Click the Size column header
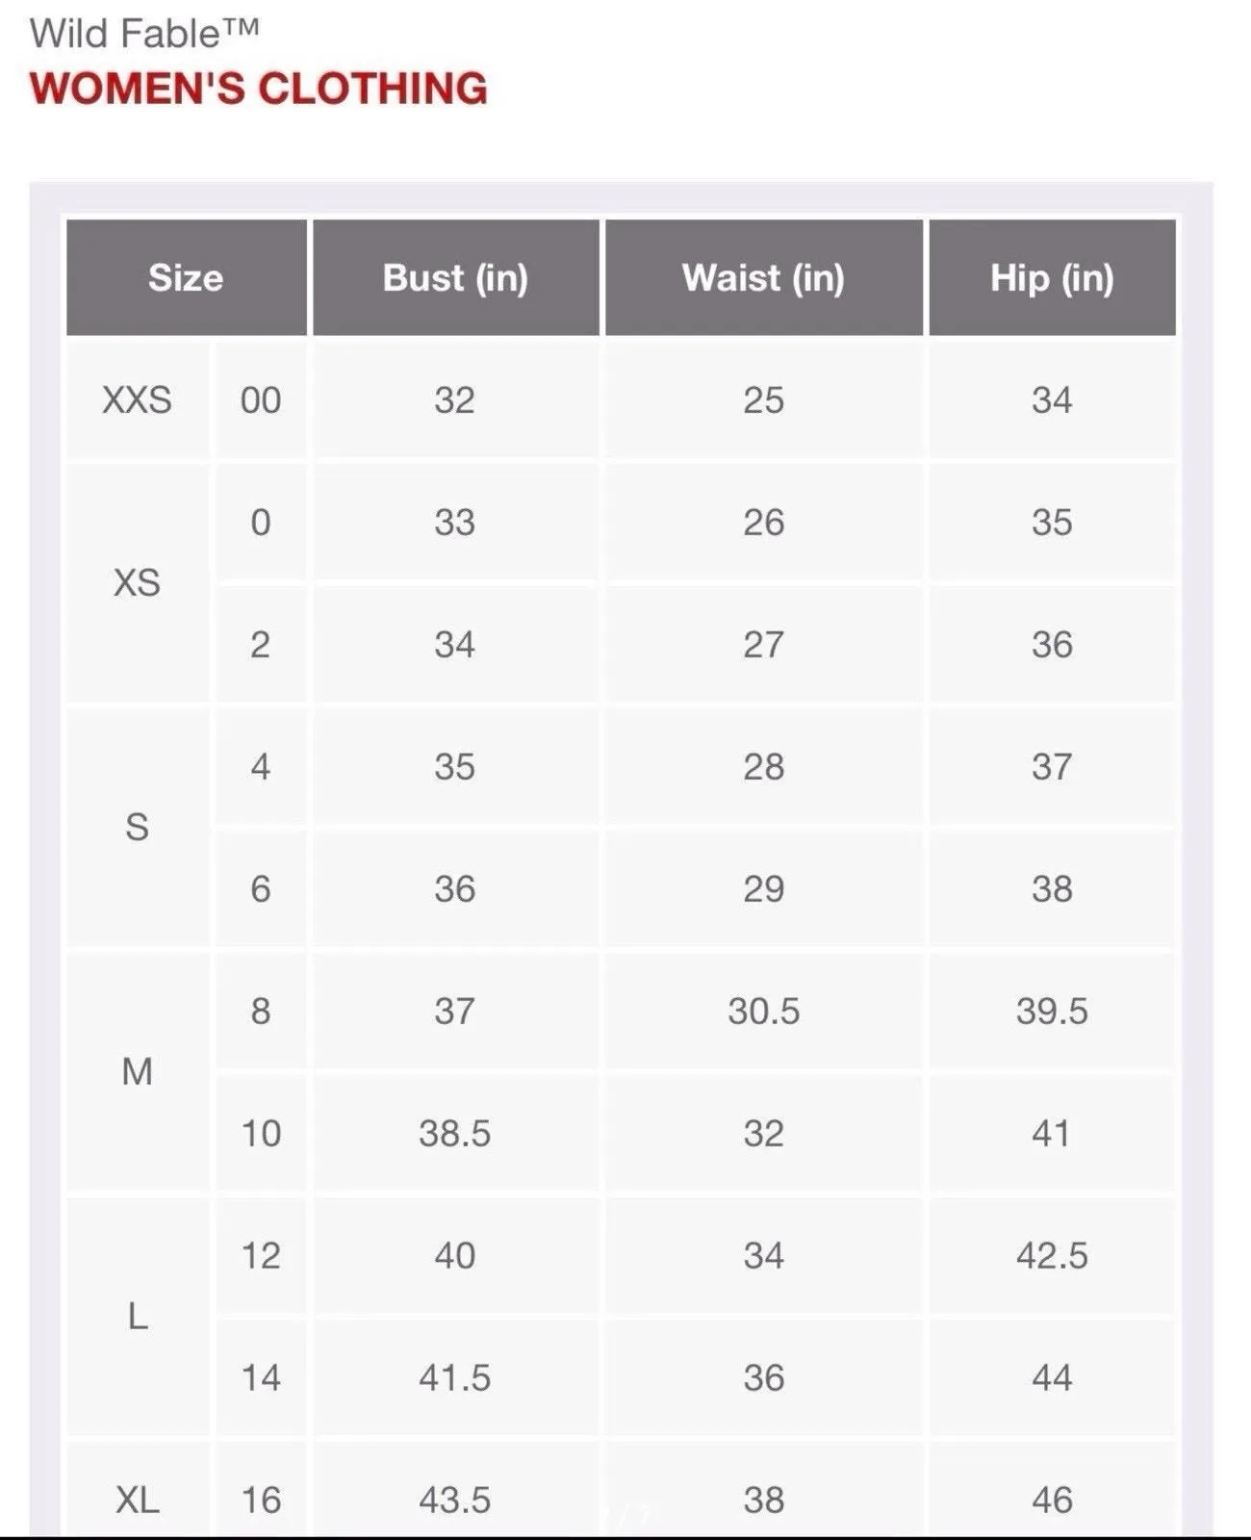1251x1540 pixels. [x=186, y=277]
